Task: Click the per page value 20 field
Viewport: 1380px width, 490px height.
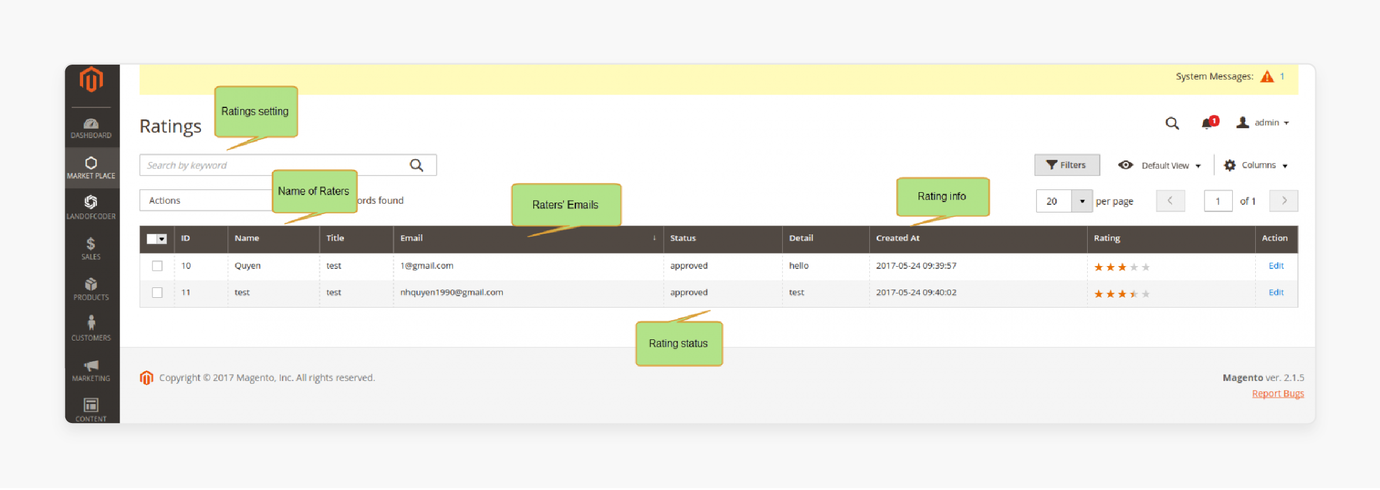Action: tap(1054, 201)
